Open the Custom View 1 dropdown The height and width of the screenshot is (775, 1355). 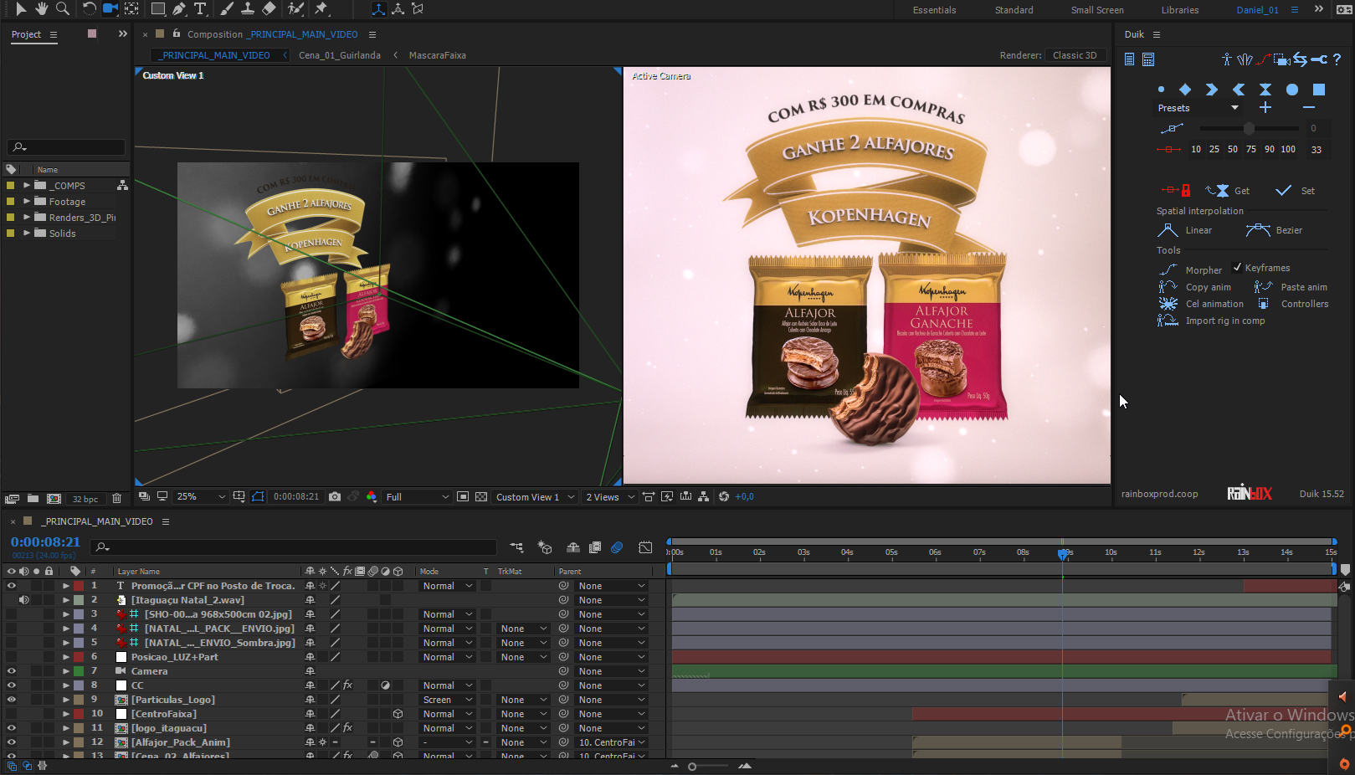(x=535, y=496)
